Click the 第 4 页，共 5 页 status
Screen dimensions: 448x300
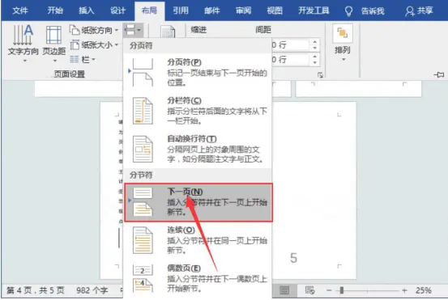point(36,290)
